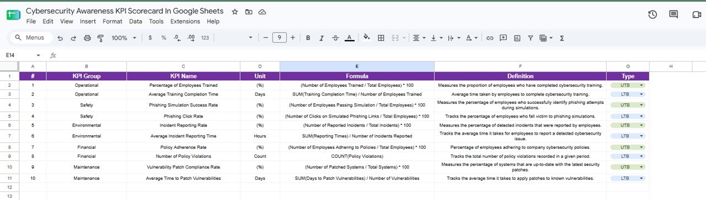Select cell 'Incident Reporting Rate'

click(183, 125)
